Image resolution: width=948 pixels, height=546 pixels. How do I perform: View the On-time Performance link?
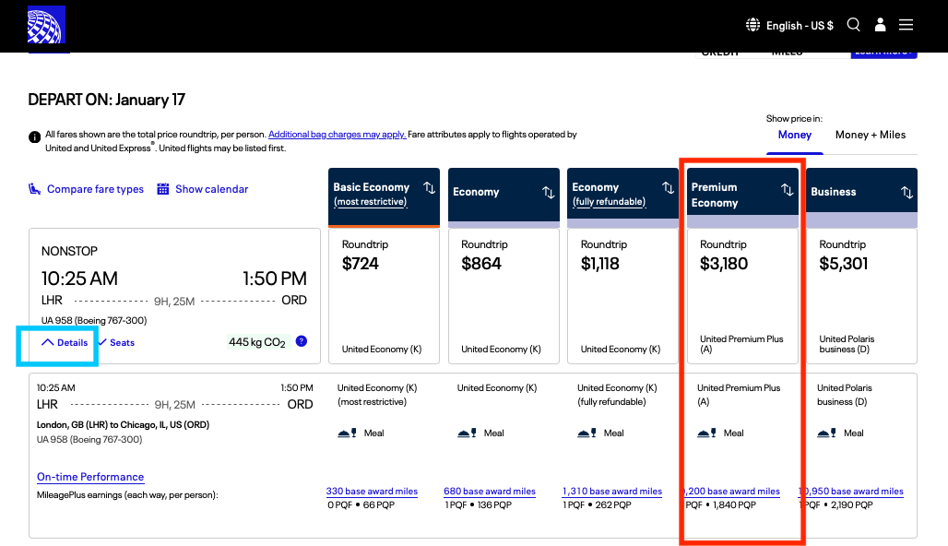[90, 477]
